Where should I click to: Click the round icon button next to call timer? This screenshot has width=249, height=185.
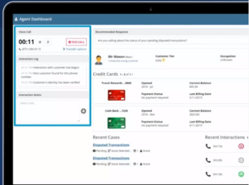(x=40, y=42)
